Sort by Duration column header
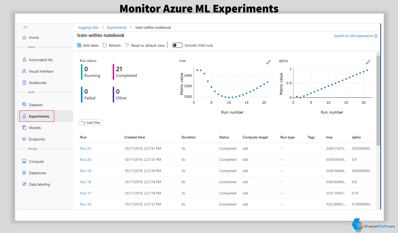 [x=188, y=137]
